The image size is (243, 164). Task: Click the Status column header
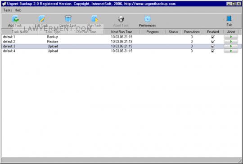pos(173,32)
